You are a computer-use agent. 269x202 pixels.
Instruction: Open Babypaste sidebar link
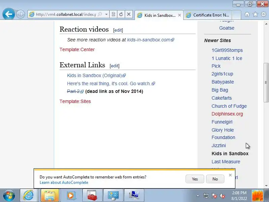click(x=223, y=82)
